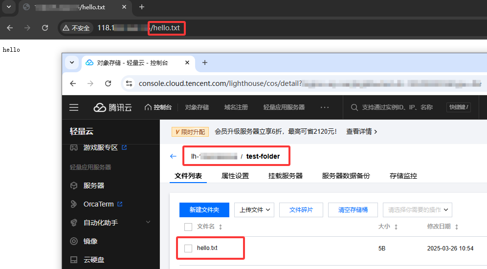Switch to 存储监控 tab
This screenshot has height=269, width=487.
[x=403, y=176]
